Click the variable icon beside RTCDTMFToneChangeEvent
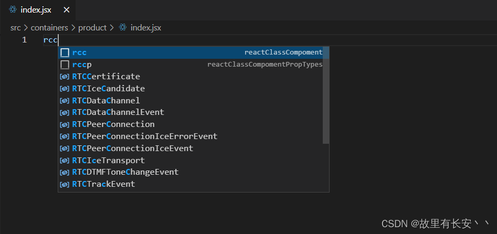The height and width of the screenshot is (234, 497). click(x=65, y=173)
